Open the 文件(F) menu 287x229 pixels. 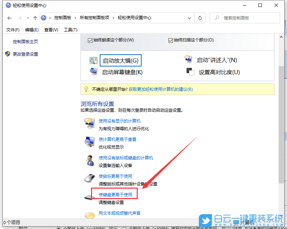13,30
